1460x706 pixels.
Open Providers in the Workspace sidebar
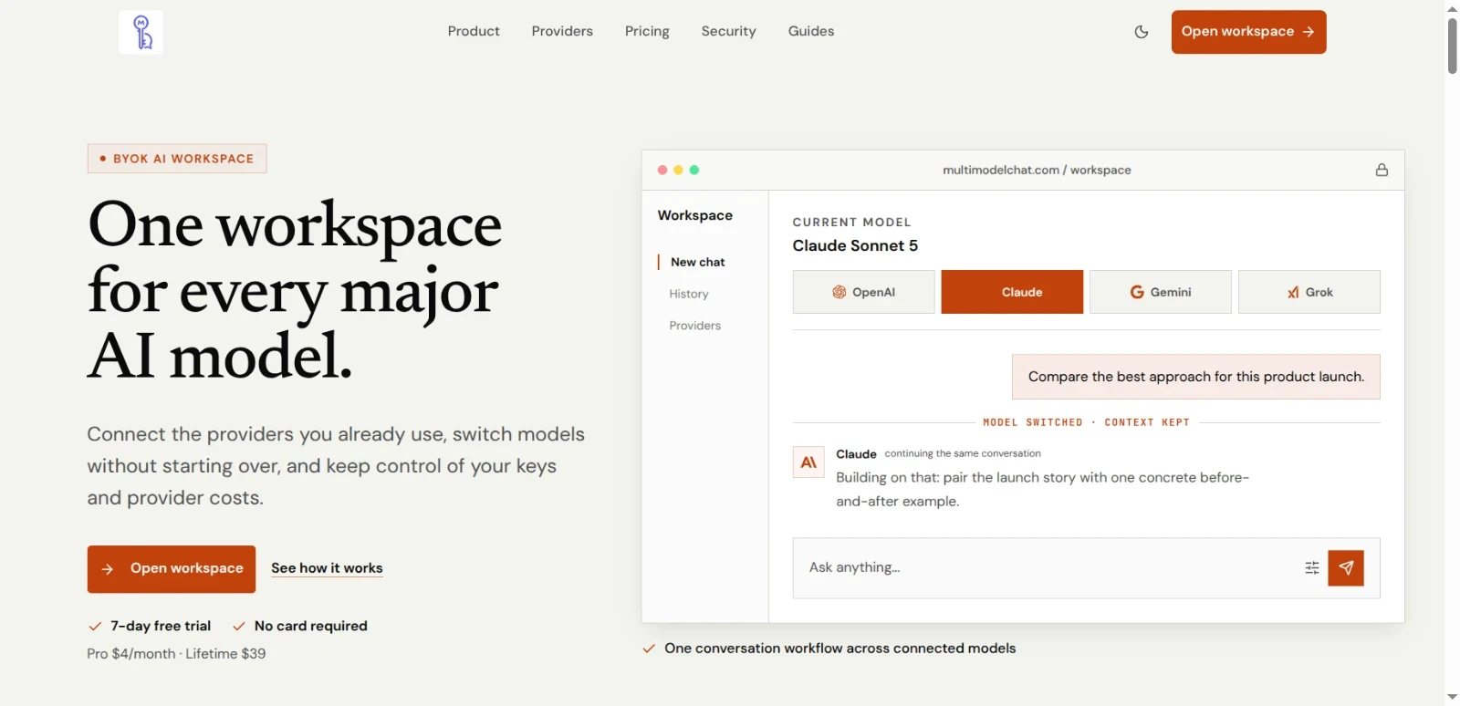[x=694, y=326]
